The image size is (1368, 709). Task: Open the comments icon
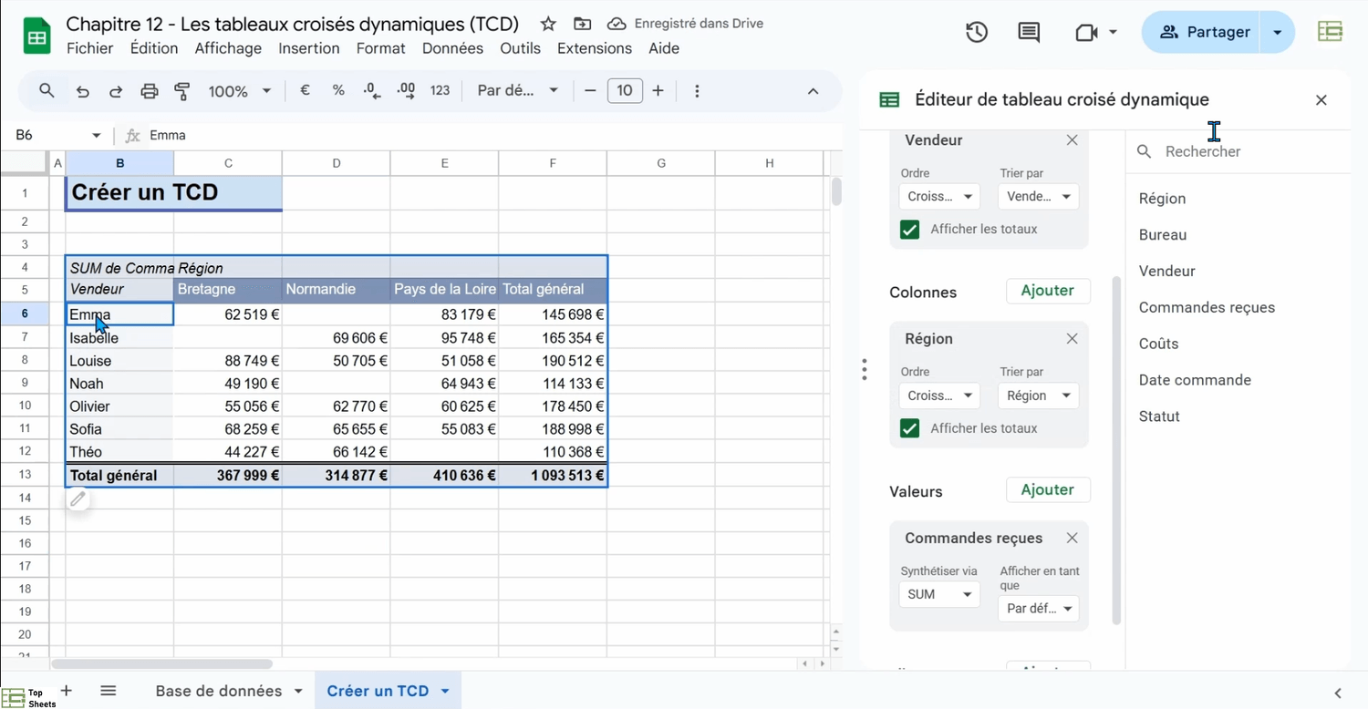1029,33
